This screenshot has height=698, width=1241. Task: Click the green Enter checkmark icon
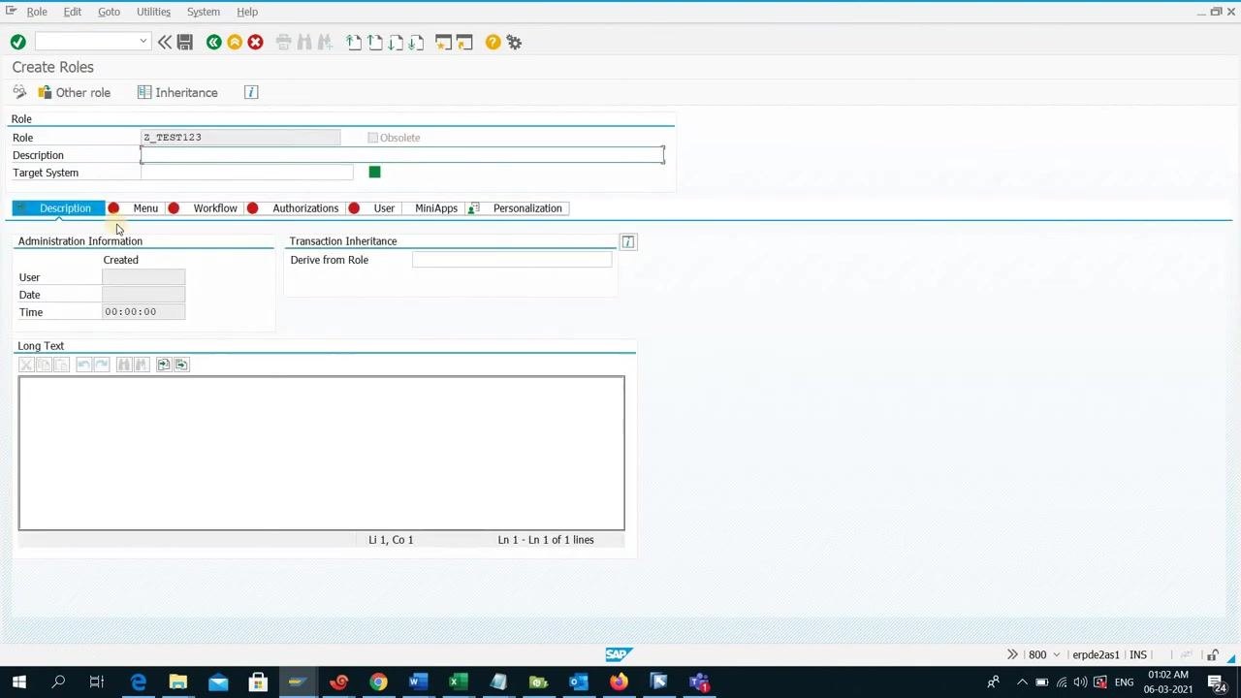17,42
